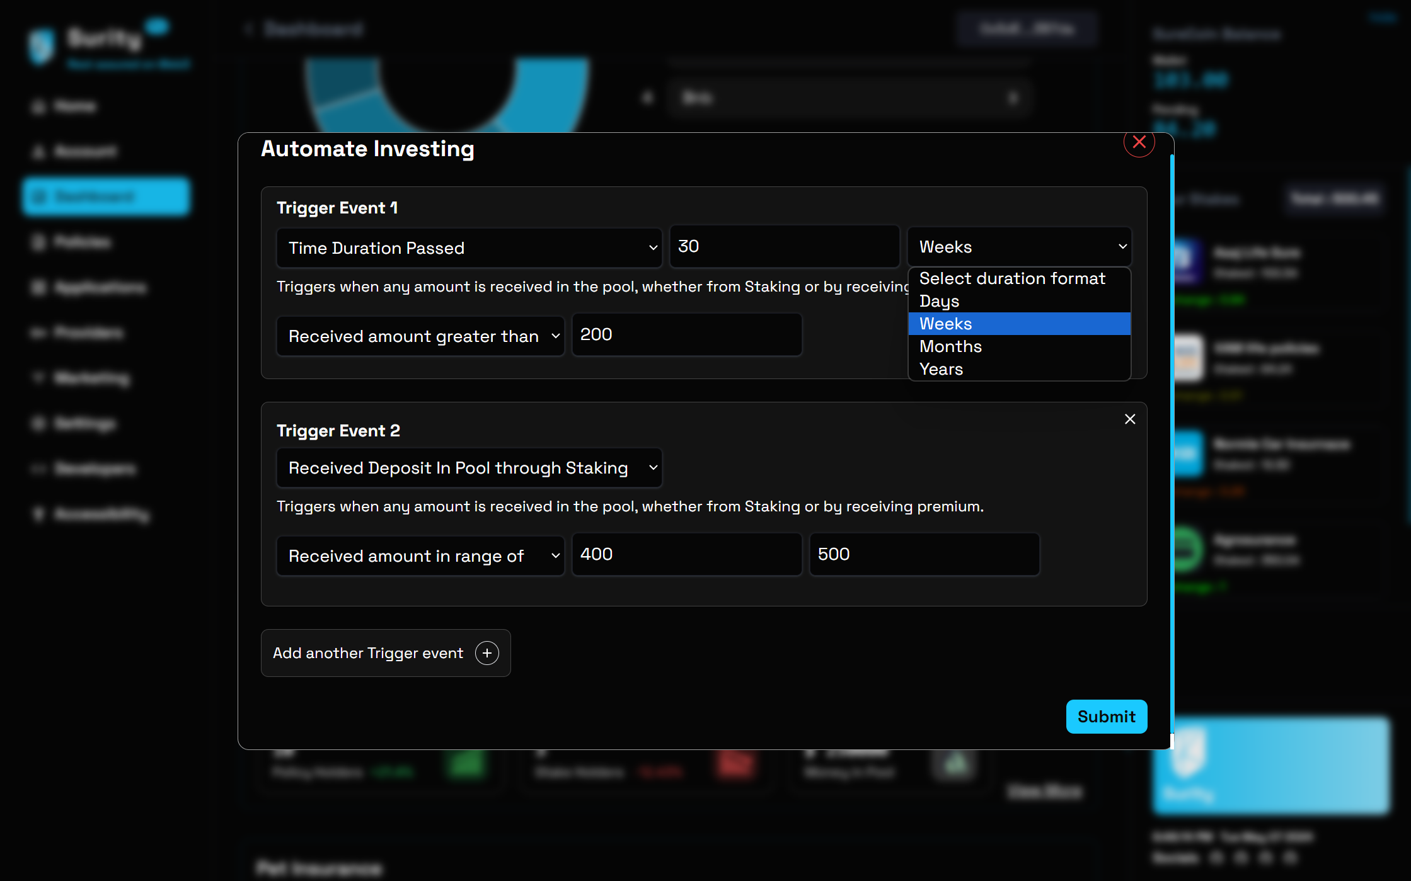Expand the Weeks duration format dropdown
Image resolution: width=1411 pixels, height=881 pixels.
(x=1018, y=247)
